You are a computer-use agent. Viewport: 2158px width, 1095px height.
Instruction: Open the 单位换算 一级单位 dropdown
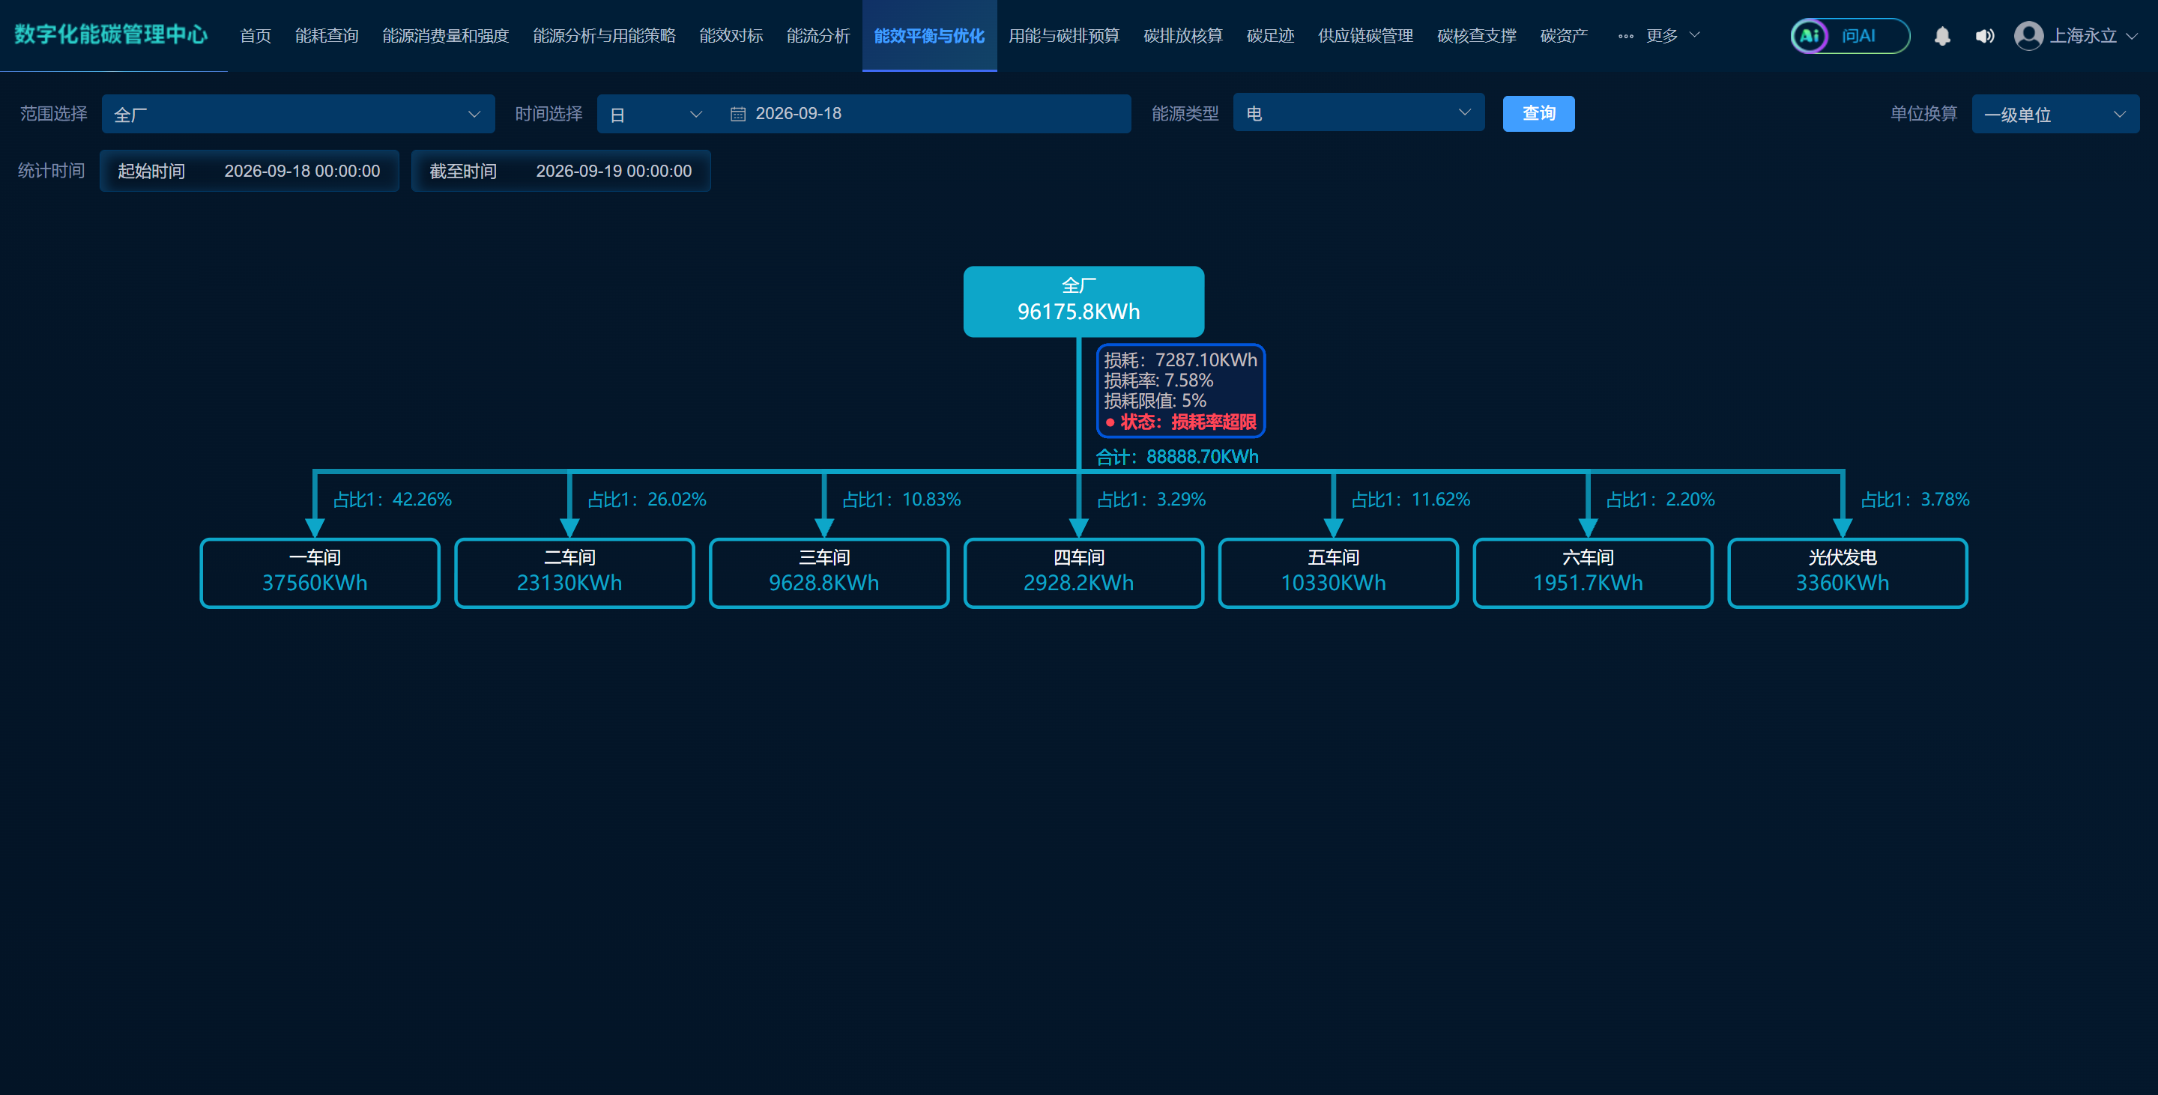pos(2055,114)
